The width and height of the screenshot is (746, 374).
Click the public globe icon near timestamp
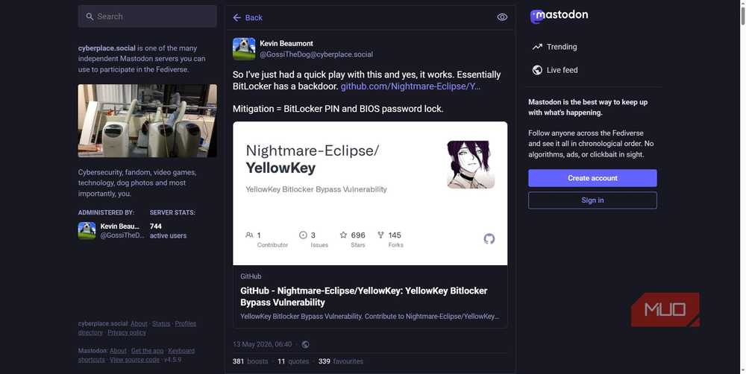305,344
